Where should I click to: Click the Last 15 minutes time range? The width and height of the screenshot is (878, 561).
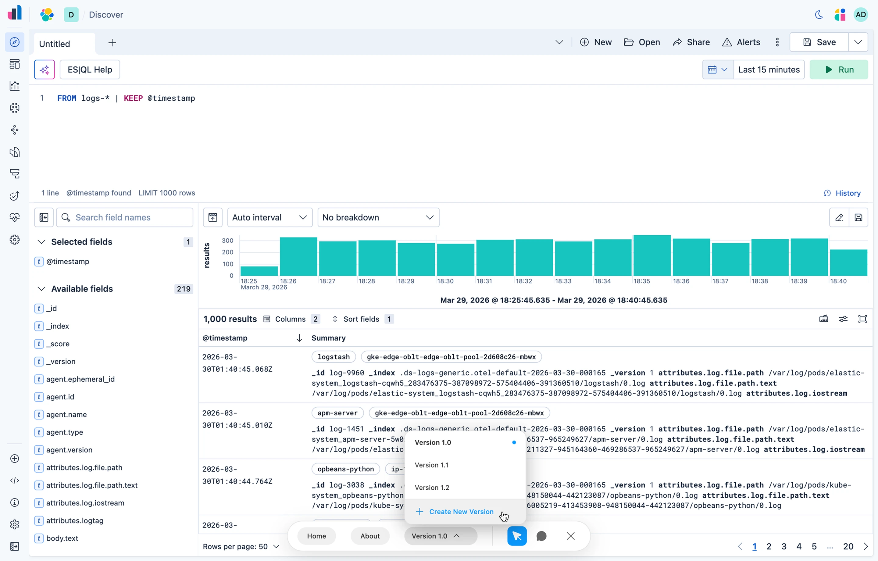(769, 70)
